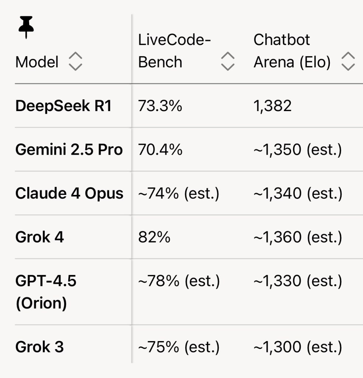Click the Model column header
This screenshot has height=378, width=363.
(x=37, y=62)
